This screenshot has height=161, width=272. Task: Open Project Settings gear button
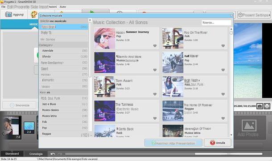click(254, 15)
